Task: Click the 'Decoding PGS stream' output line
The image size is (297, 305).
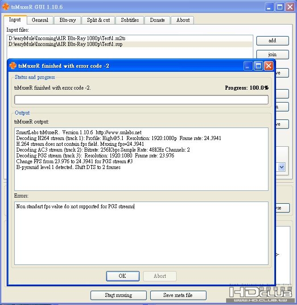Action: click(95, 156)
